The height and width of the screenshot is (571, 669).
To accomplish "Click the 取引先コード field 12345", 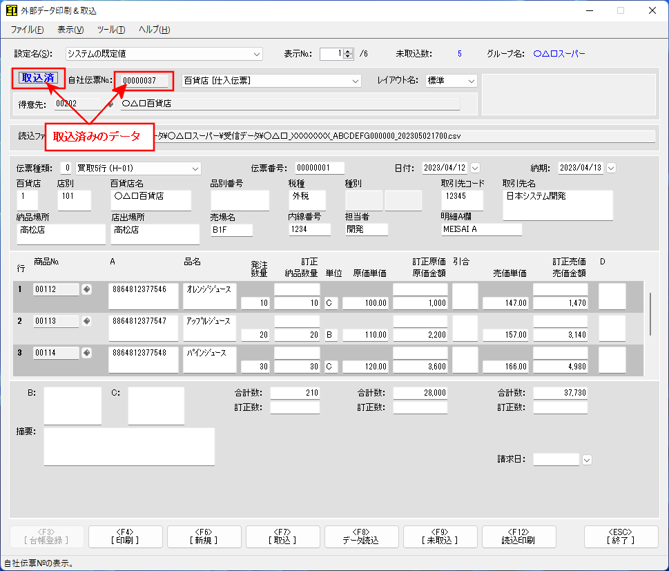I will point(462,200).
